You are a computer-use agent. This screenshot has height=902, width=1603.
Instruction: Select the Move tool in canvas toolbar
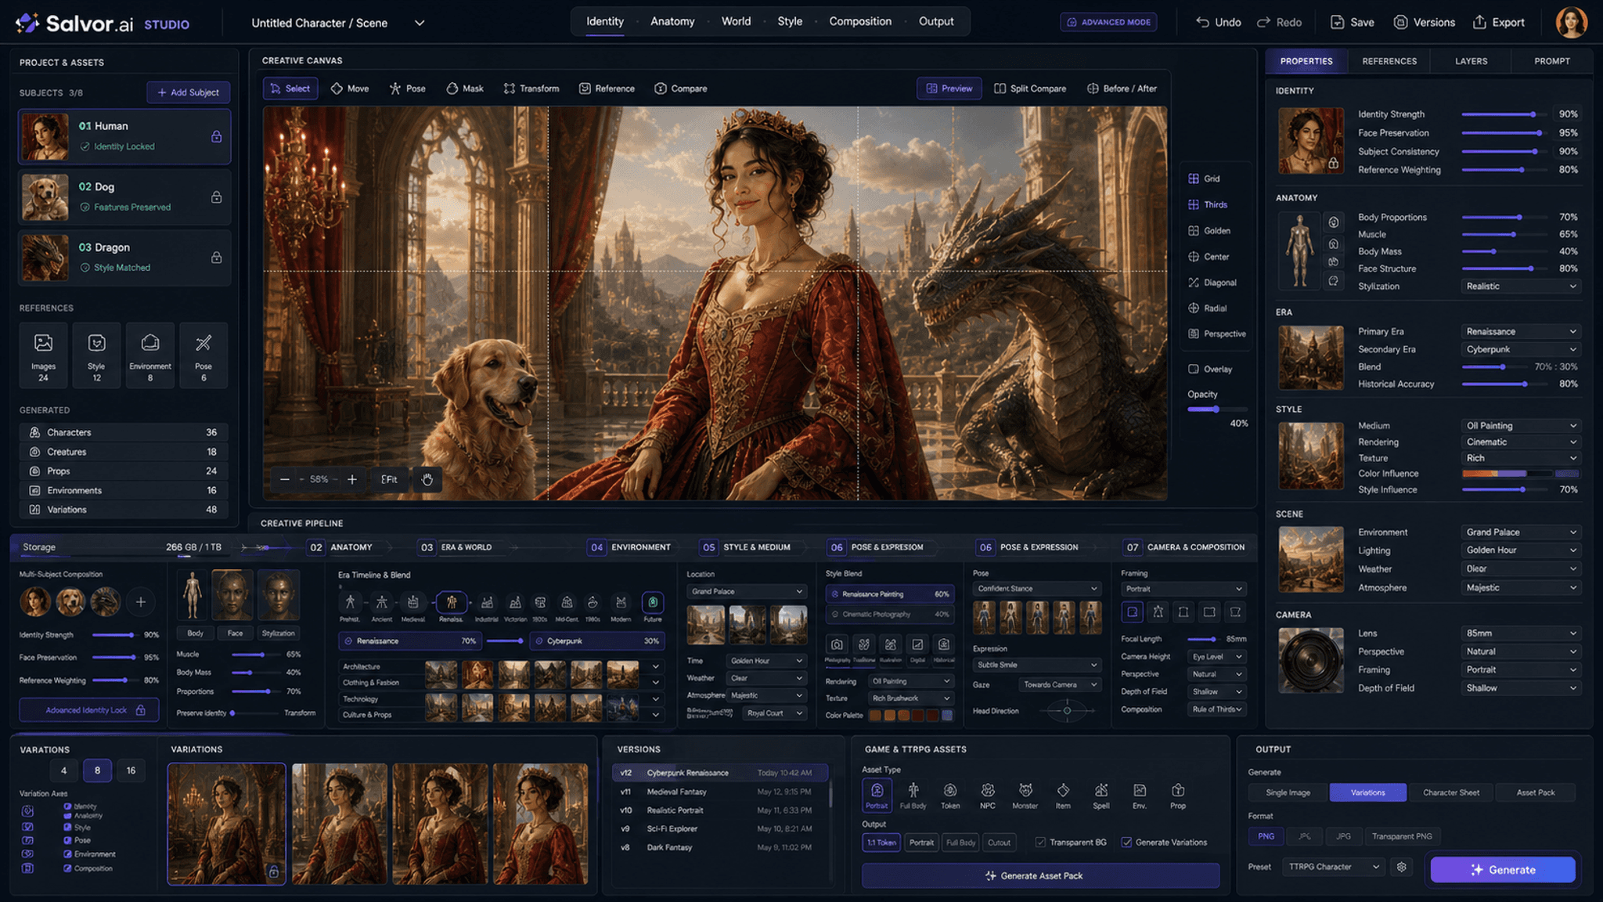click(x=349, y=88)
